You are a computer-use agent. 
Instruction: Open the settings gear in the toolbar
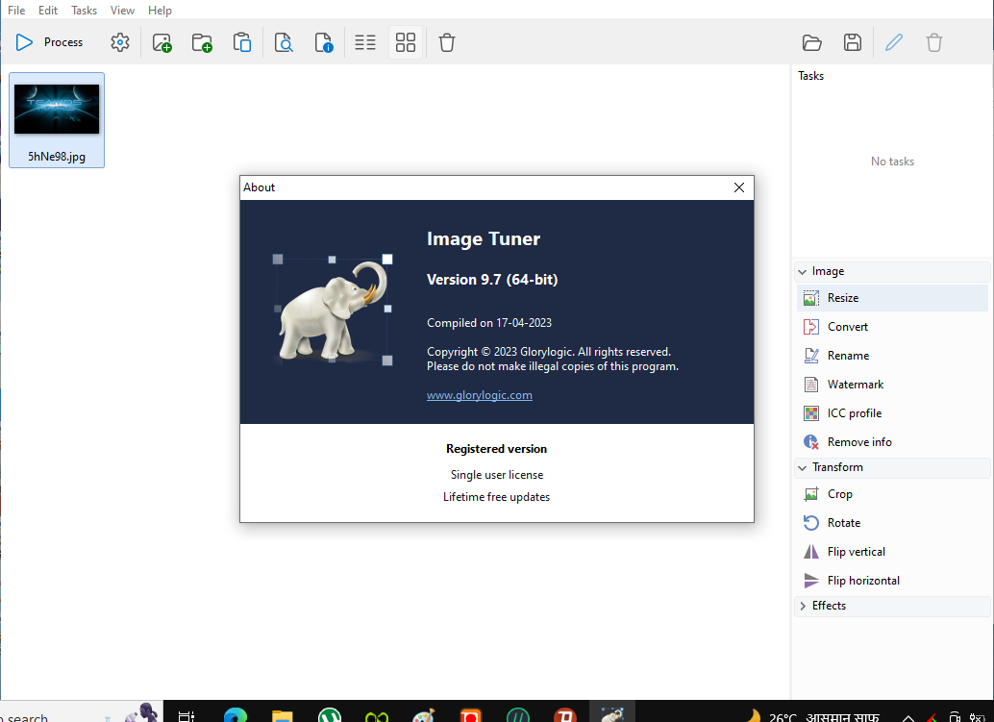[x=120, y=42]
